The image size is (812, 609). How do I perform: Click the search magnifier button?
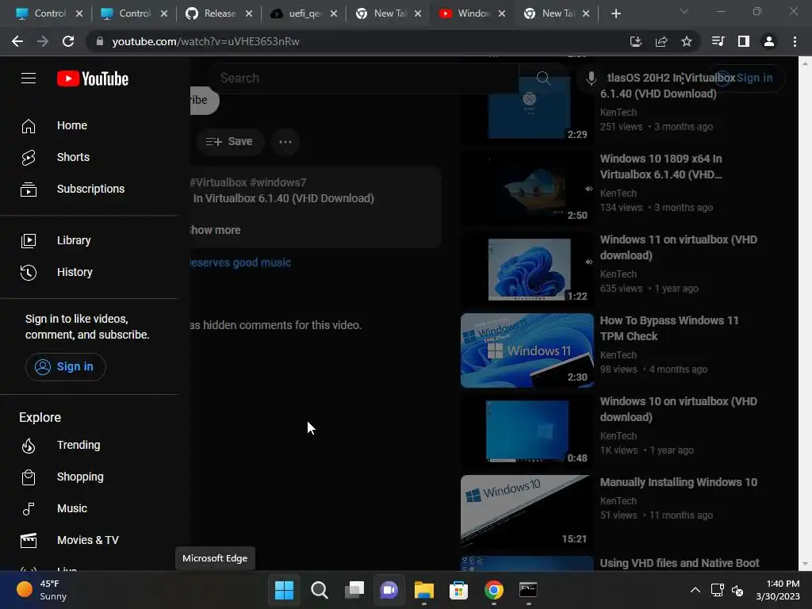543,79
